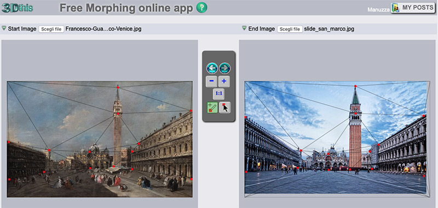Click the Manuzza username
The image size is (438, 208).
tap(378, 10)
